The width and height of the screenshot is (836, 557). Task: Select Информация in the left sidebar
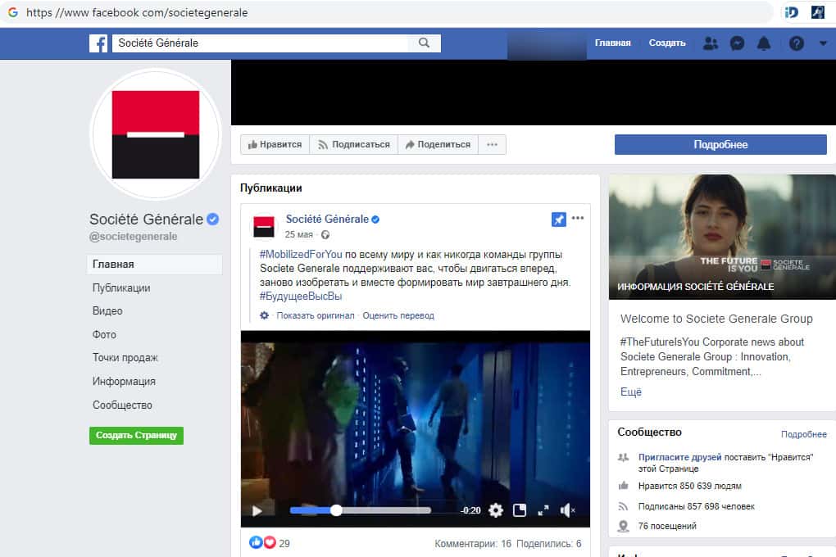click(x=124, y=382)
